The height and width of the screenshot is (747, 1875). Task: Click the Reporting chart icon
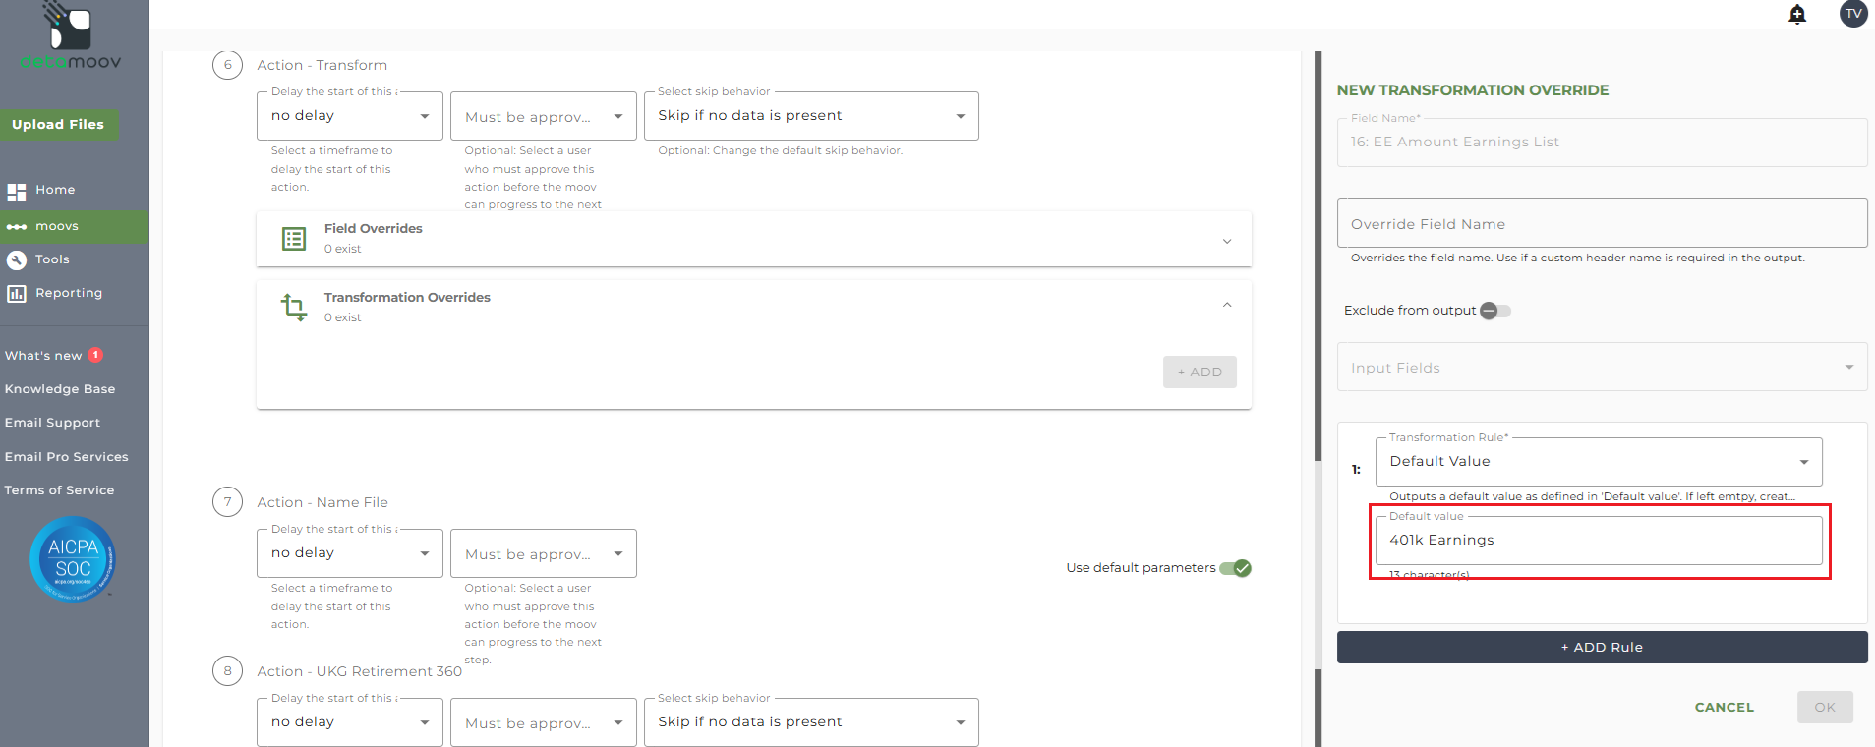tap(17, 293)
